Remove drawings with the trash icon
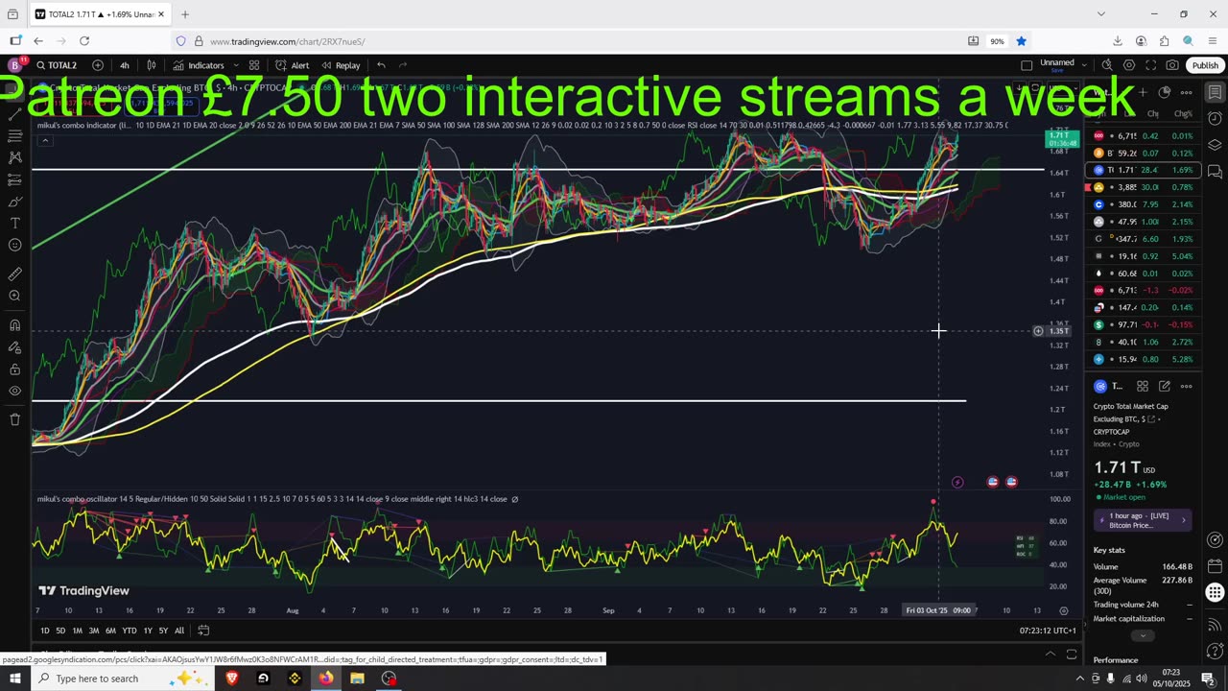 click(14, 419)
